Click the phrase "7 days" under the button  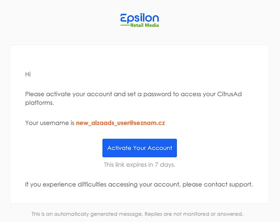[x=164, y=165]
